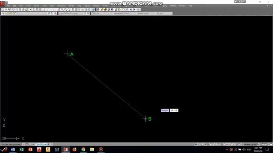
Task: Open the layer name dropdown list
Action: tap(26, 13)
